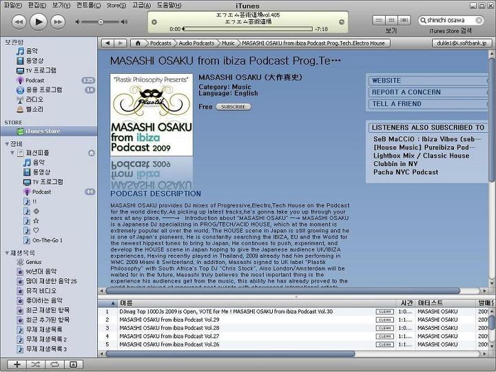Open the 고급 menu
The width and height of the screenshot is (496, 372).
[x=141, y=5]
